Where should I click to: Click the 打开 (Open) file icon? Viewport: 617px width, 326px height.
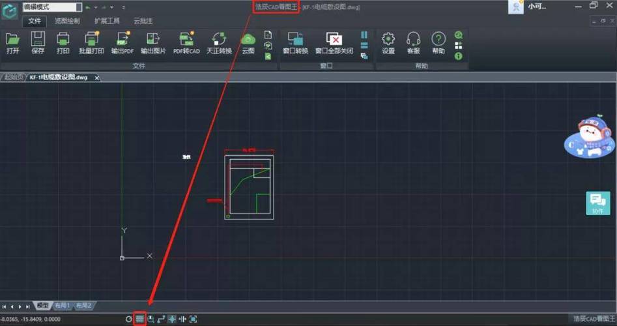[12, 43]
